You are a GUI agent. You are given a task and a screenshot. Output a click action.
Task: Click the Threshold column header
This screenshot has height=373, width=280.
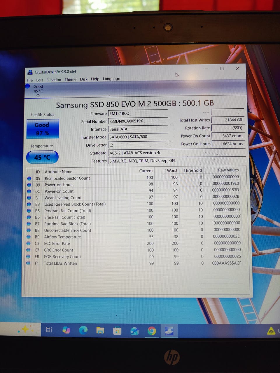[x=192, y=170]
